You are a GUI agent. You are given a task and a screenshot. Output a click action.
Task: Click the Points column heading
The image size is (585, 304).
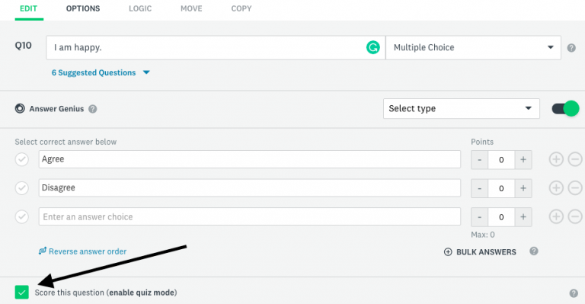(x=482, y=142)
